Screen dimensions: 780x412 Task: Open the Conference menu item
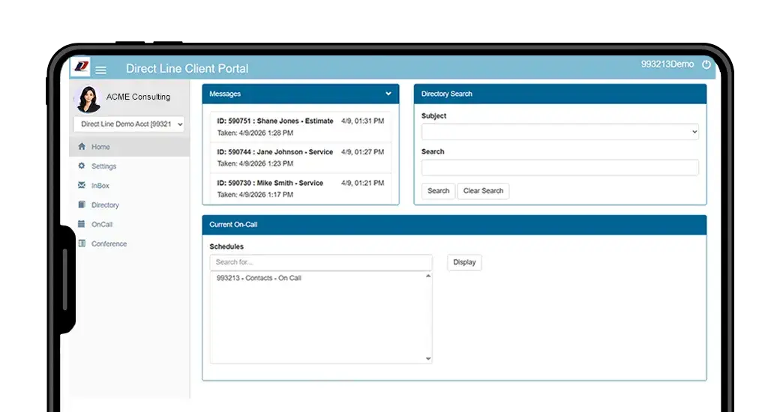[109, 244]
